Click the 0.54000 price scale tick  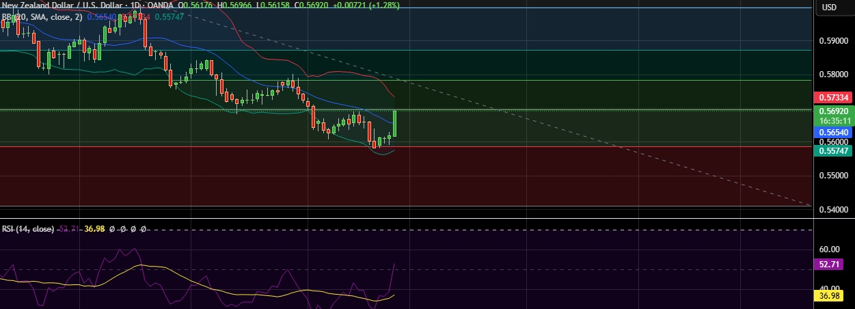click(834, 209)
